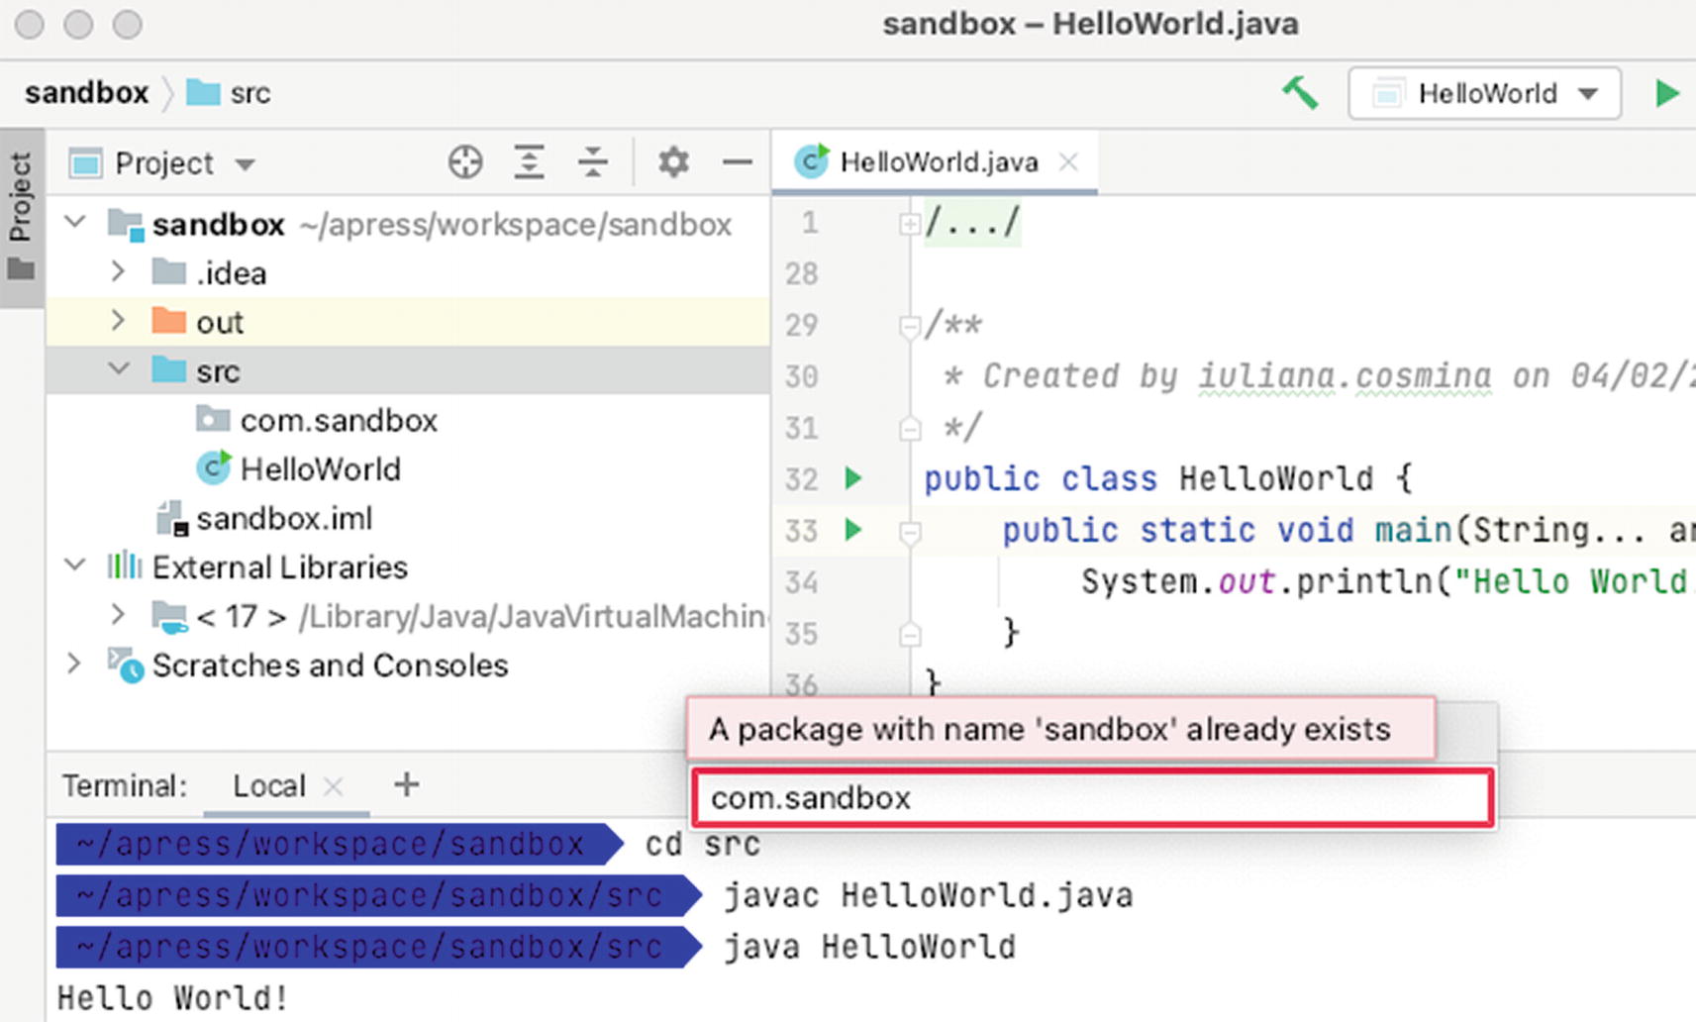This screenshot has height=1022, width=1696.
Task: Click 'cd src' command in terminal
Action: pyautogui.click(x=703, y=844)
